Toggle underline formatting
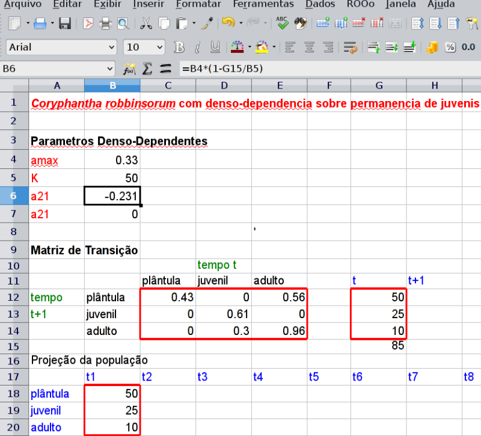Image resolution: width=481 pixels, height=436 pixels. (215, 47)
